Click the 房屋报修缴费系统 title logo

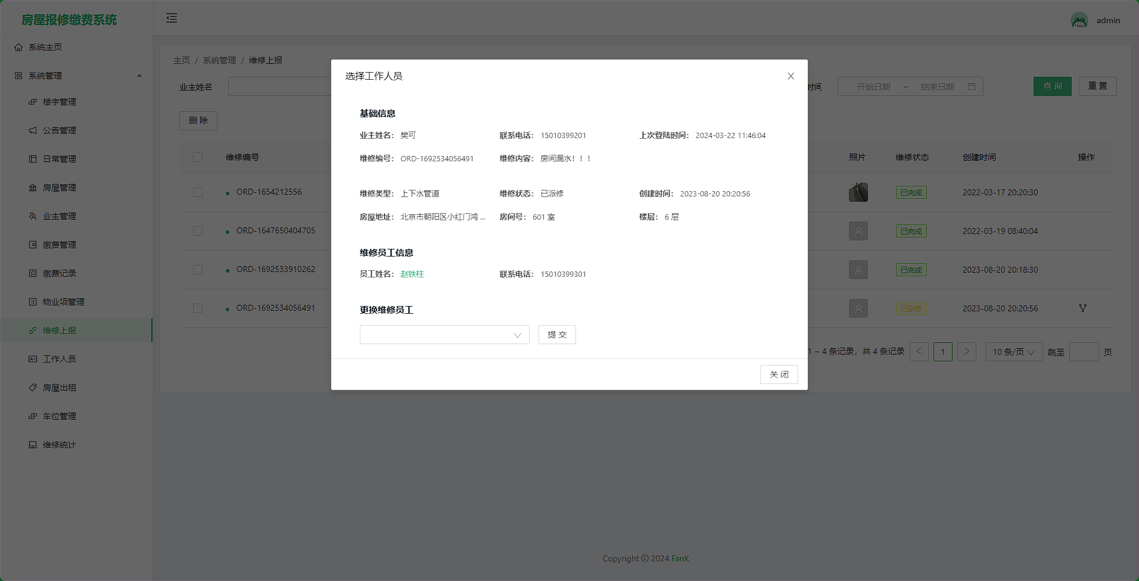[69, 20]
